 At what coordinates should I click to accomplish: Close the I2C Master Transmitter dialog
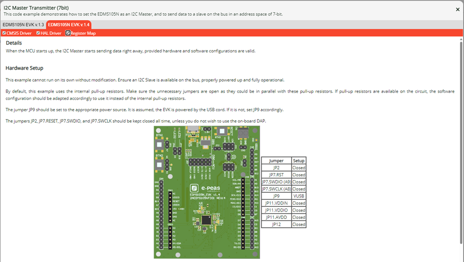tap(457, 9)
